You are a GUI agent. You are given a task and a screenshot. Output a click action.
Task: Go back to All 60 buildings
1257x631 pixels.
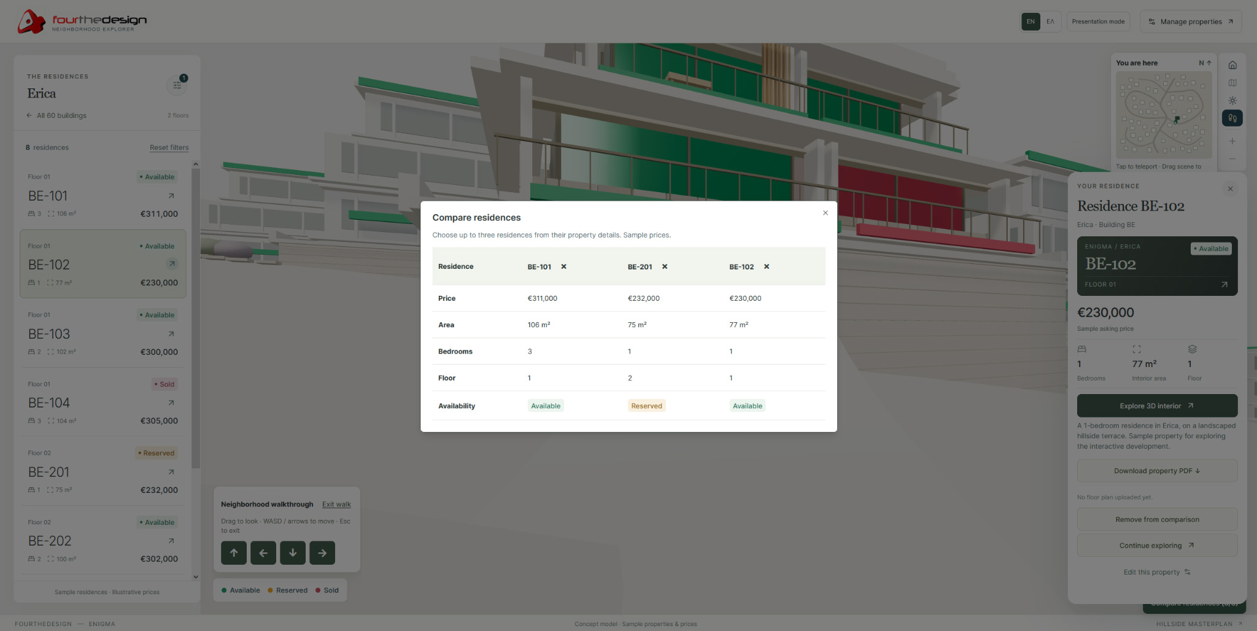(56, 115)
